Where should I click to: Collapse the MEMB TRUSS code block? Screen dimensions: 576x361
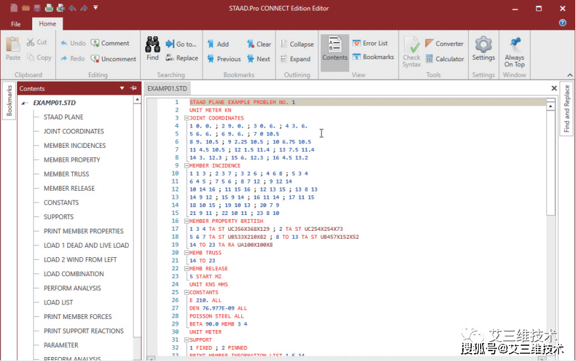(x=186, y=253)
